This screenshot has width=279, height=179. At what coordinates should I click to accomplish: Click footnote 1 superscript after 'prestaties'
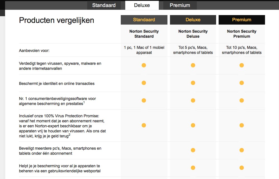pyautogui.click(x=84, y=102)
